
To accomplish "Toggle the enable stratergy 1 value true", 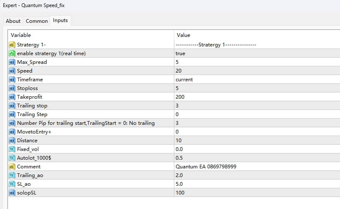I will [180, 53].
